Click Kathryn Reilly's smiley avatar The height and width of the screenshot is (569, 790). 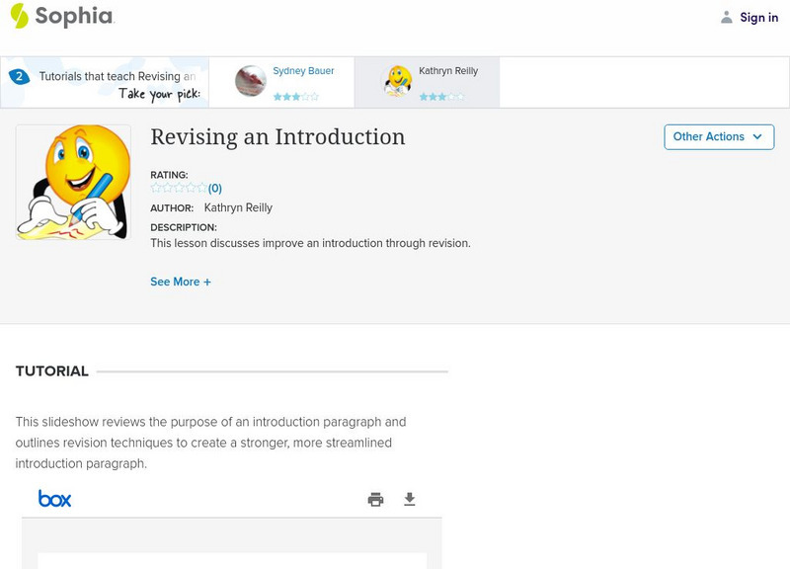point(398,81)
